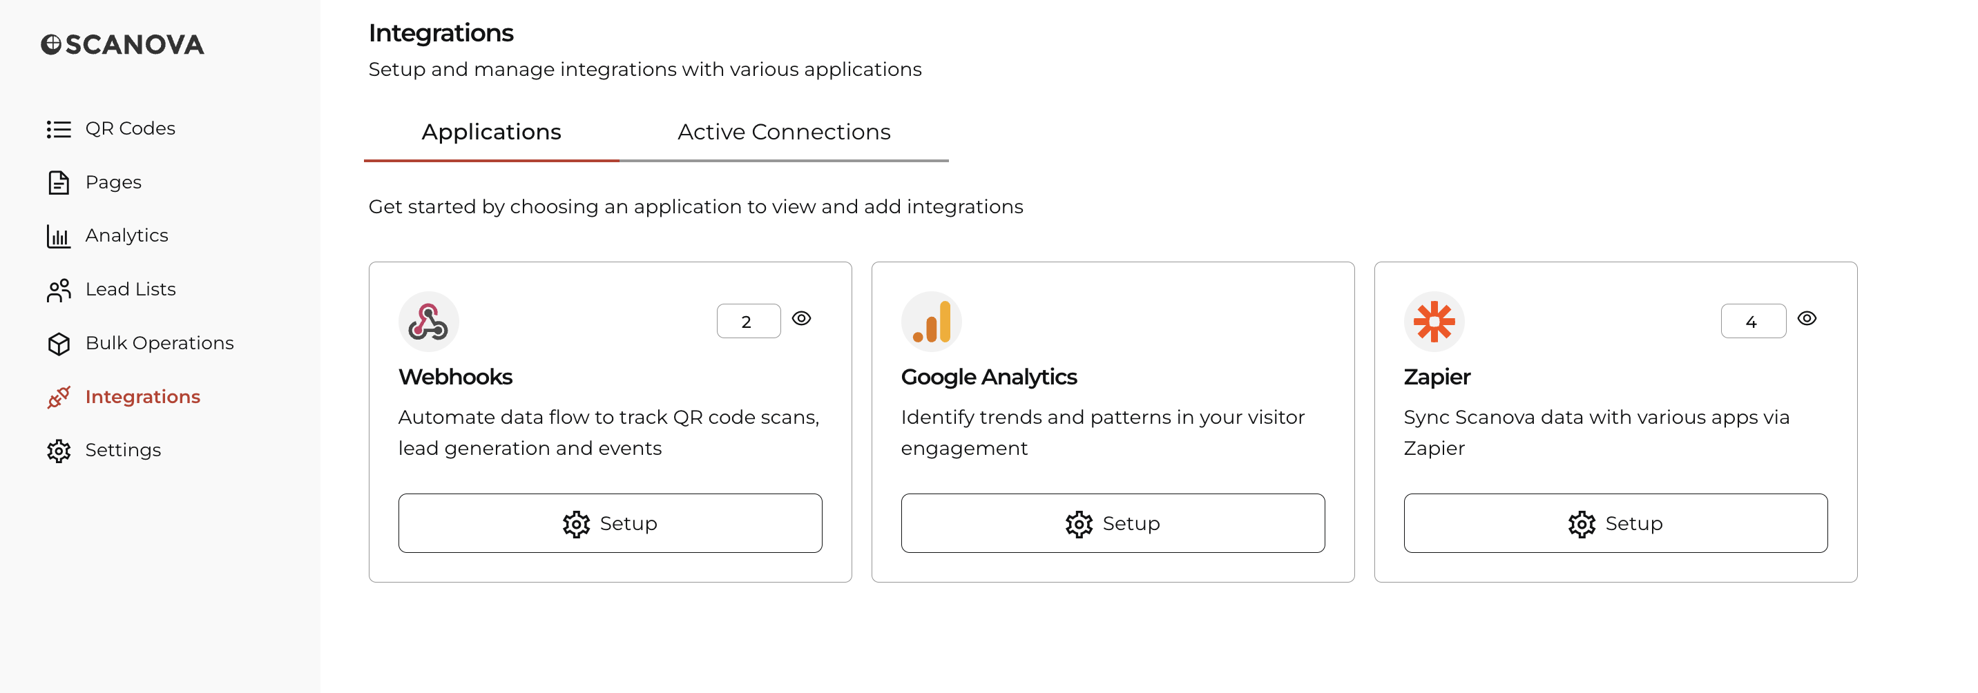The width and height of the screenshot is (1978, 693).
Task: Click the Zapier asterisk logo
Action: tap(1434, 322)
